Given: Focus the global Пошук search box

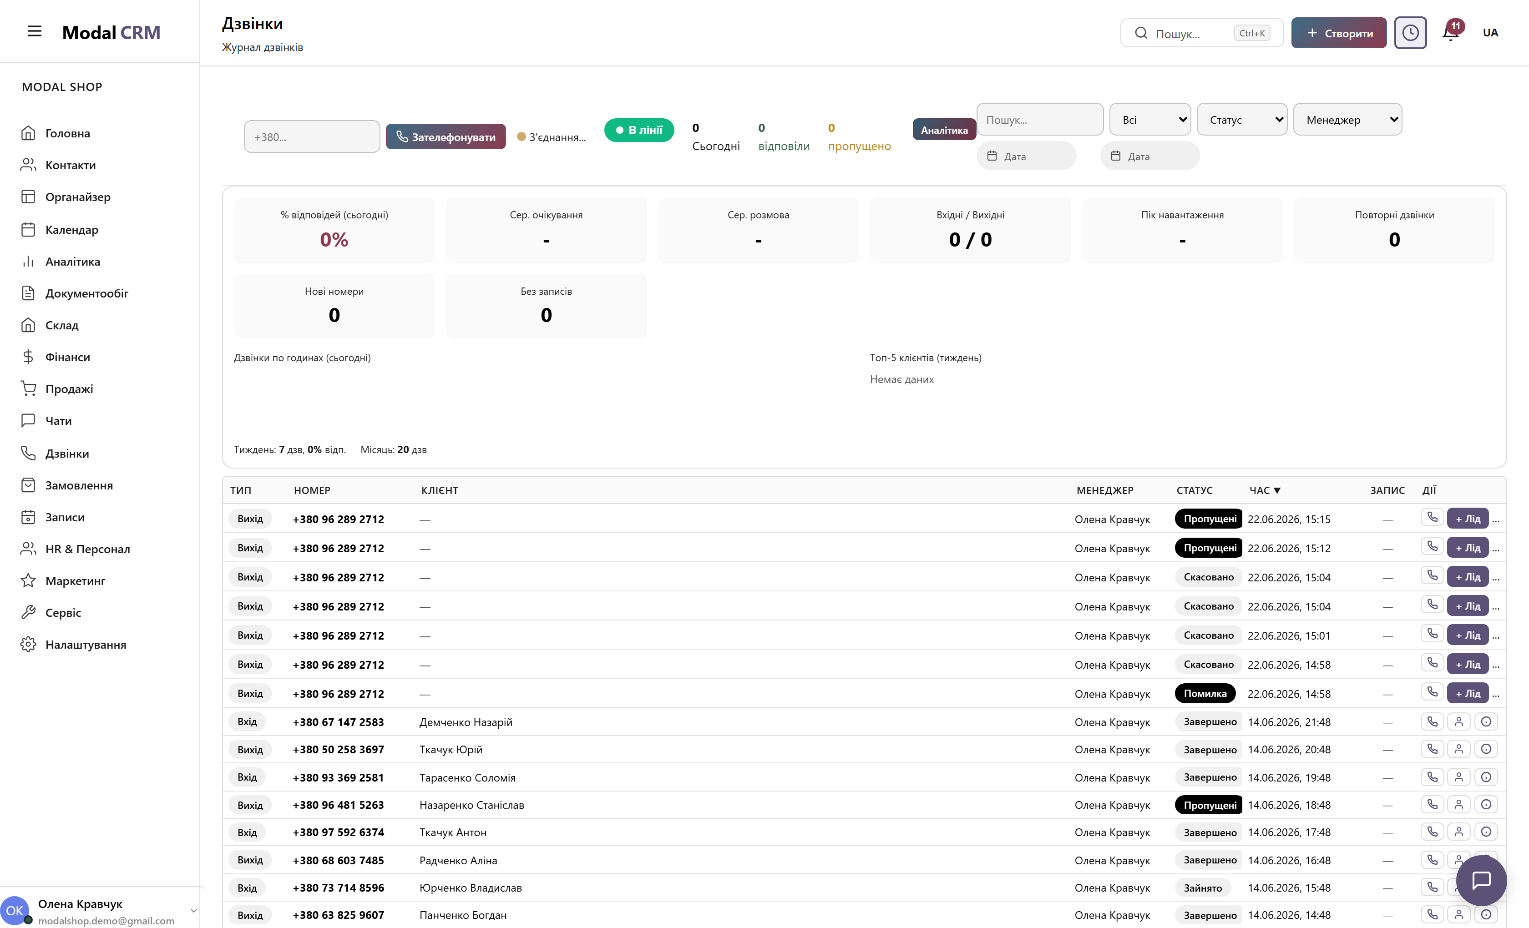Looking at the screenshot, I should 1201,33.
